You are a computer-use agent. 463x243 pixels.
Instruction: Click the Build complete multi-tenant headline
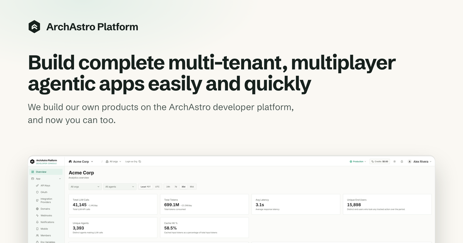[x=212, y=74]
